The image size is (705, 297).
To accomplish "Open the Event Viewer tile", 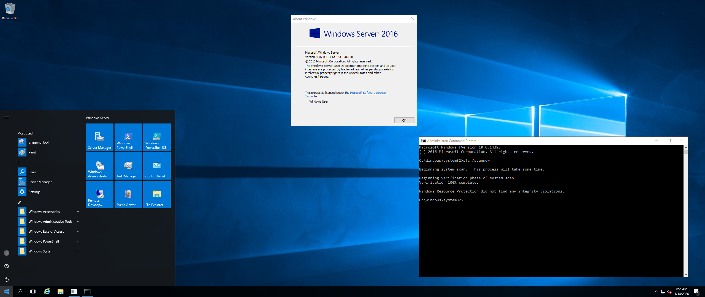I will click(x=128, y=194).
